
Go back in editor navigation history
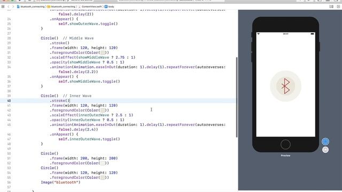[x=9, y=6]
